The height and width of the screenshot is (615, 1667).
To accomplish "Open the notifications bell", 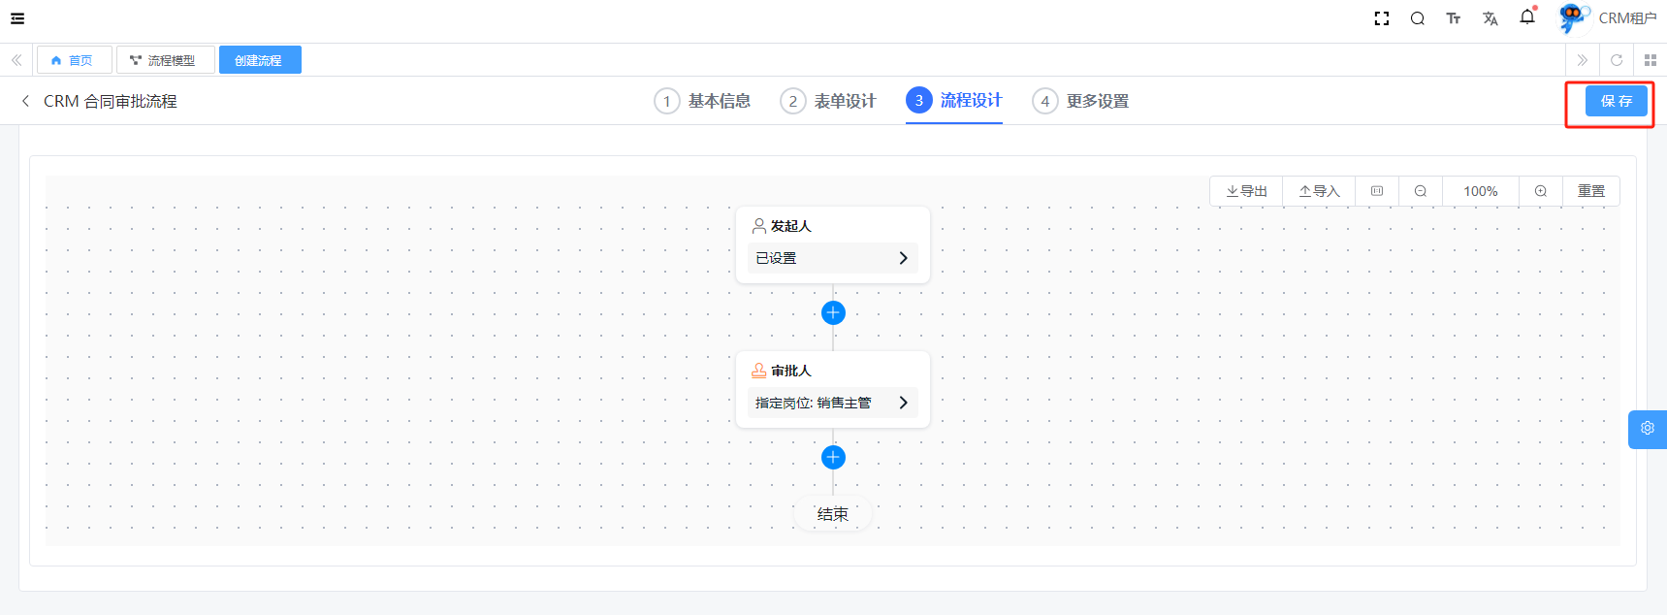I will coord(1527,17).
